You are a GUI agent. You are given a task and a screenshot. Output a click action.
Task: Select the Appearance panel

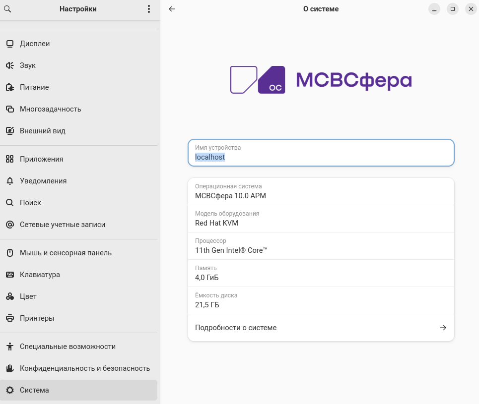click(x=43, y=131)
